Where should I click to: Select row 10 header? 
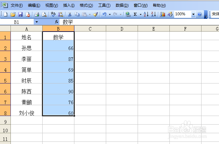(5, 129)
